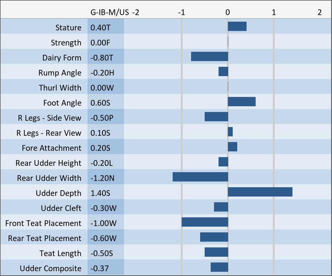Click the Stature trait label
The width and height of the screenshot is (332, 276).
pyautogui.click(x=68, y=28)
